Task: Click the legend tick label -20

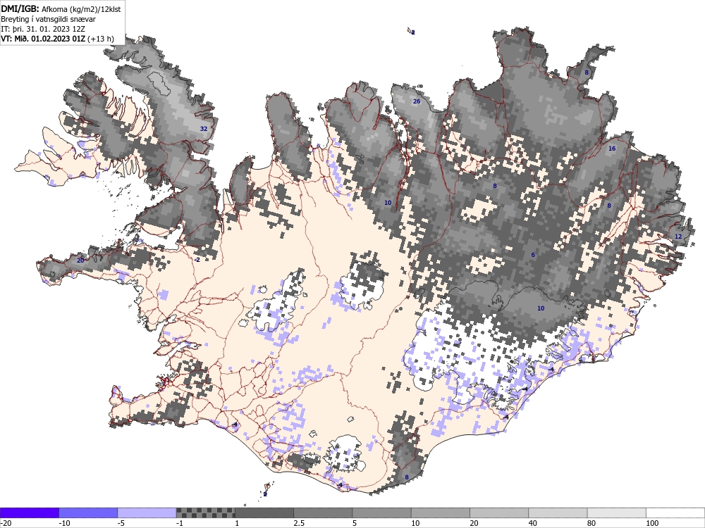Action: (x=6, y=523)
